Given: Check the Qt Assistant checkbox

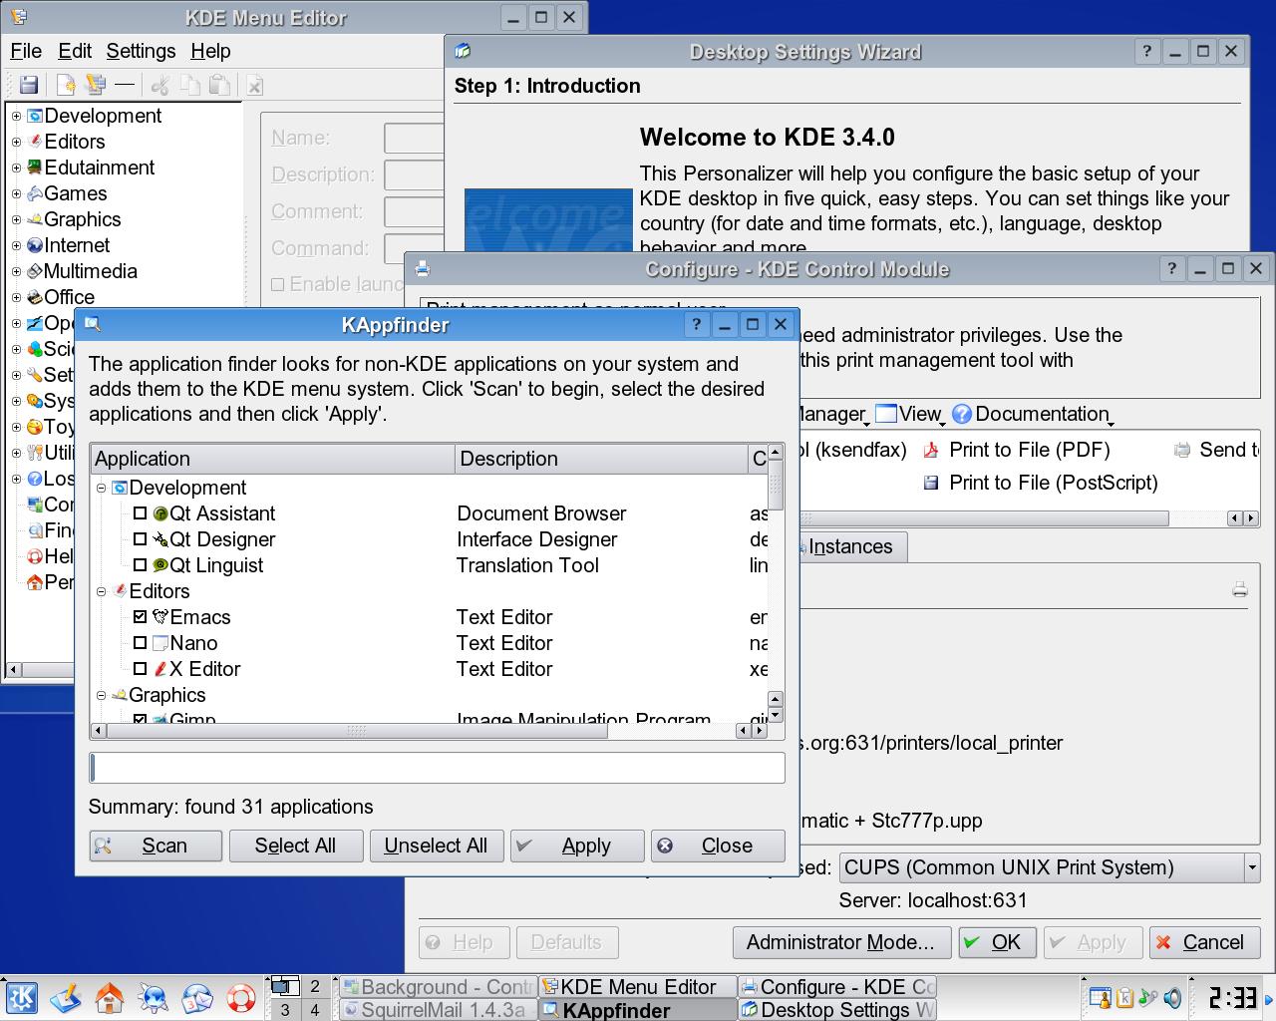Looking at the screenshot, I should 141,513.
